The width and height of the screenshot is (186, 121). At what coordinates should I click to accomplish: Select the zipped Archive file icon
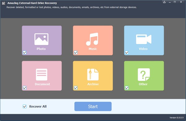93,74
